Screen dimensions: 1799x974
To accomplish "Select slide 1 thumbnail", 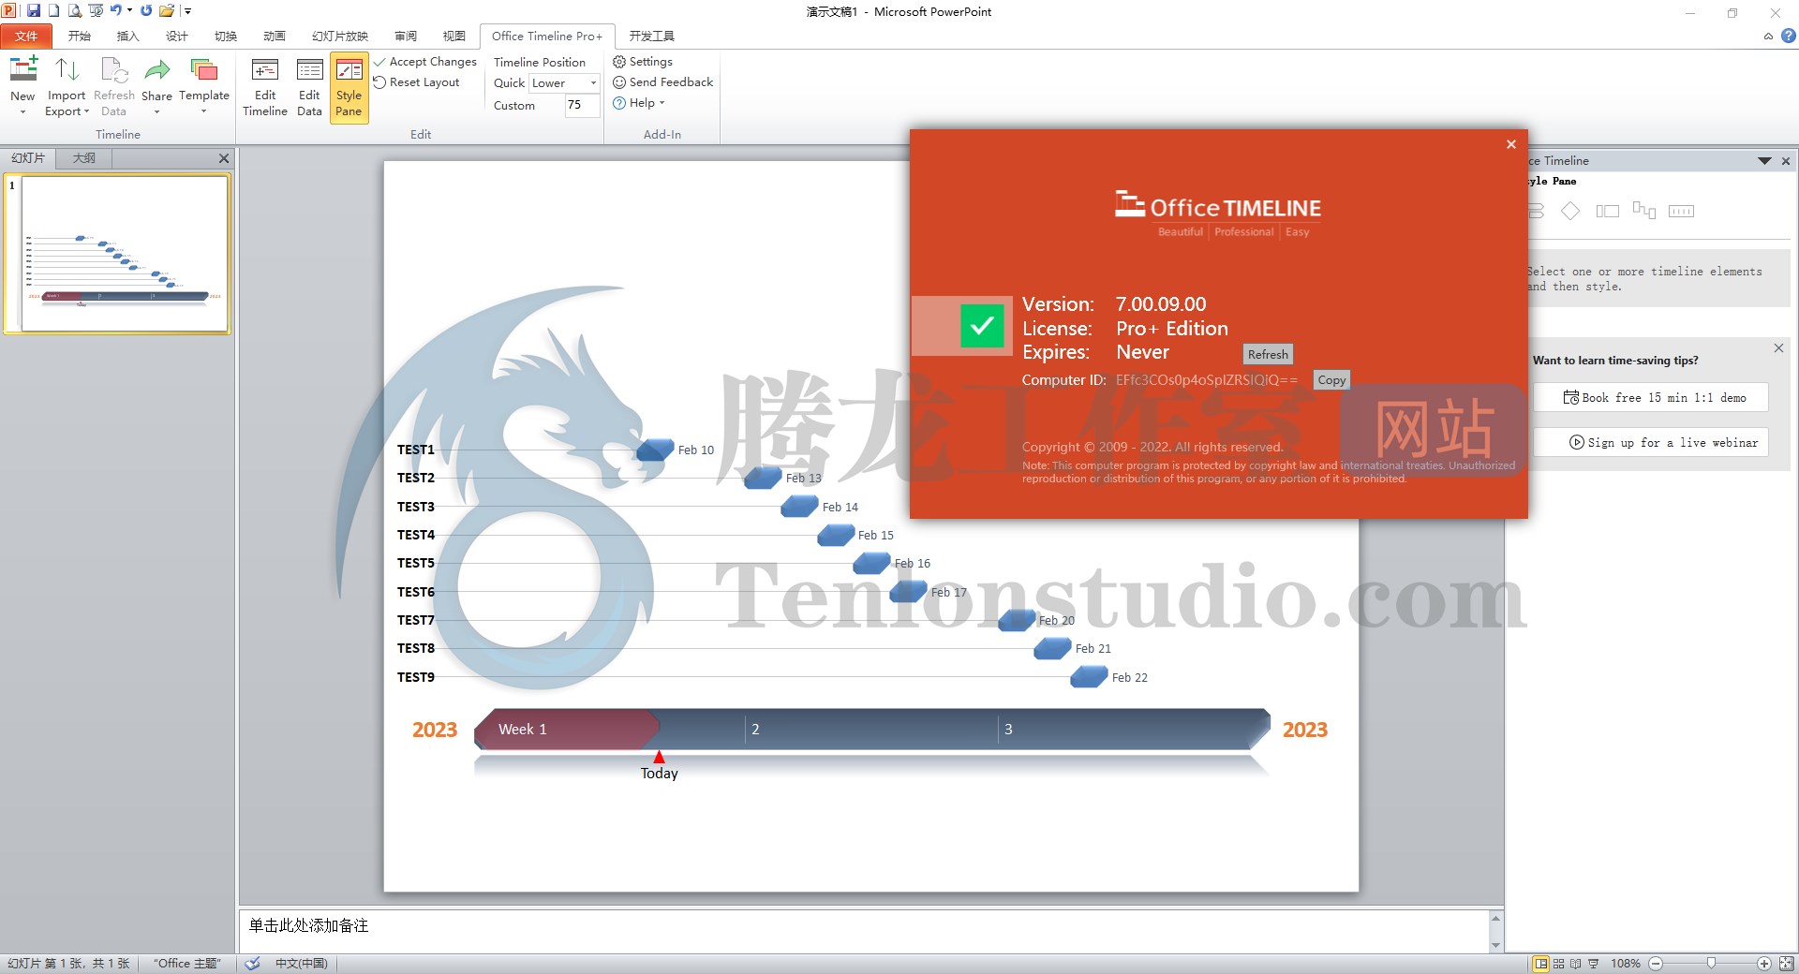I will (x=125, y=254).
